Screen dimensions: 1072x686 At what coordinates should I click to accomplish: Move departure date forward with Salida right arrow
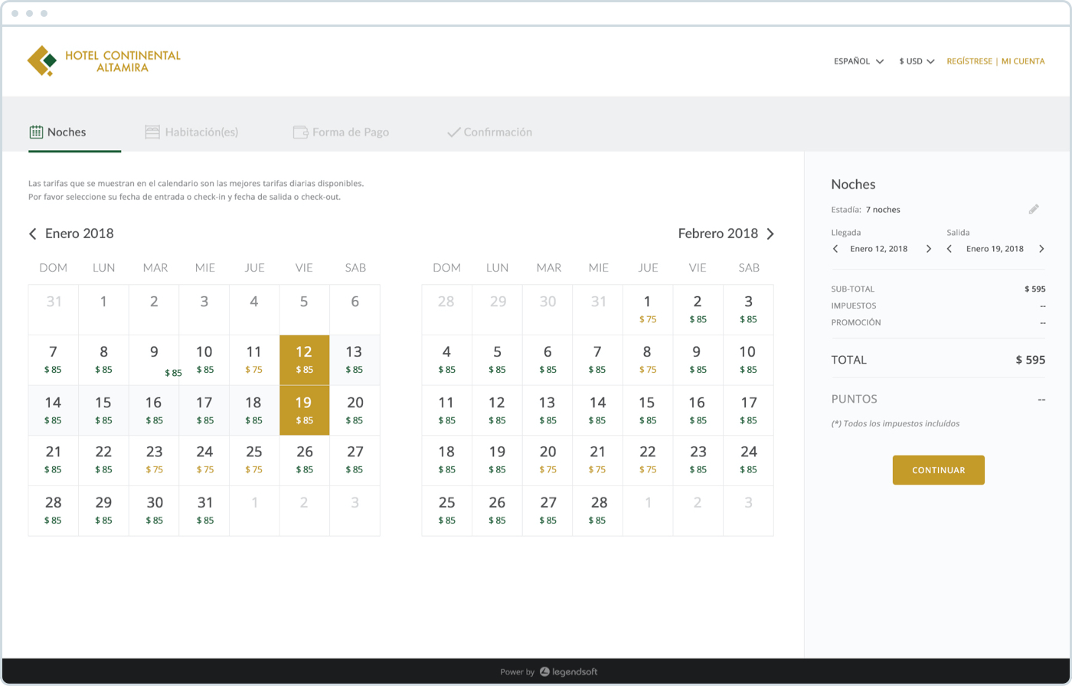pyautogui.click(x=1041, y=249)
